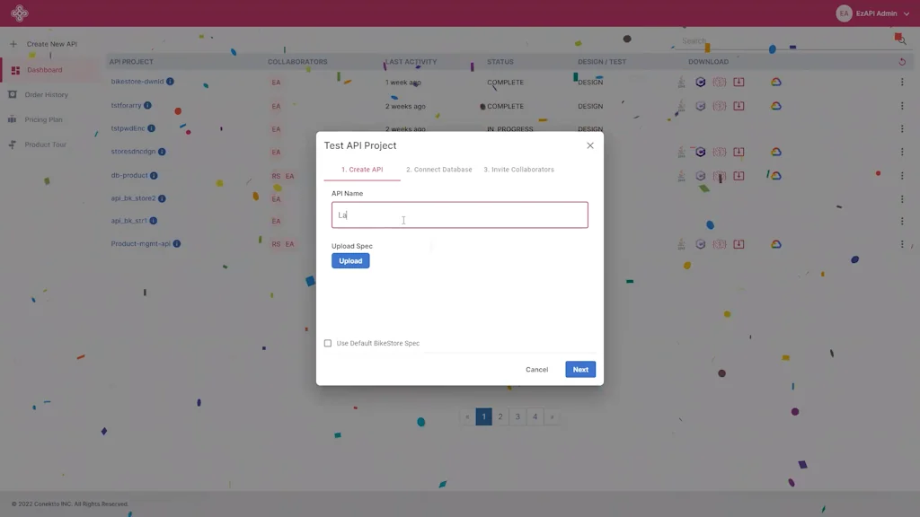Open the C# download icon for tstforarry
The image size is (920, 517).
[x=701, y=105]
